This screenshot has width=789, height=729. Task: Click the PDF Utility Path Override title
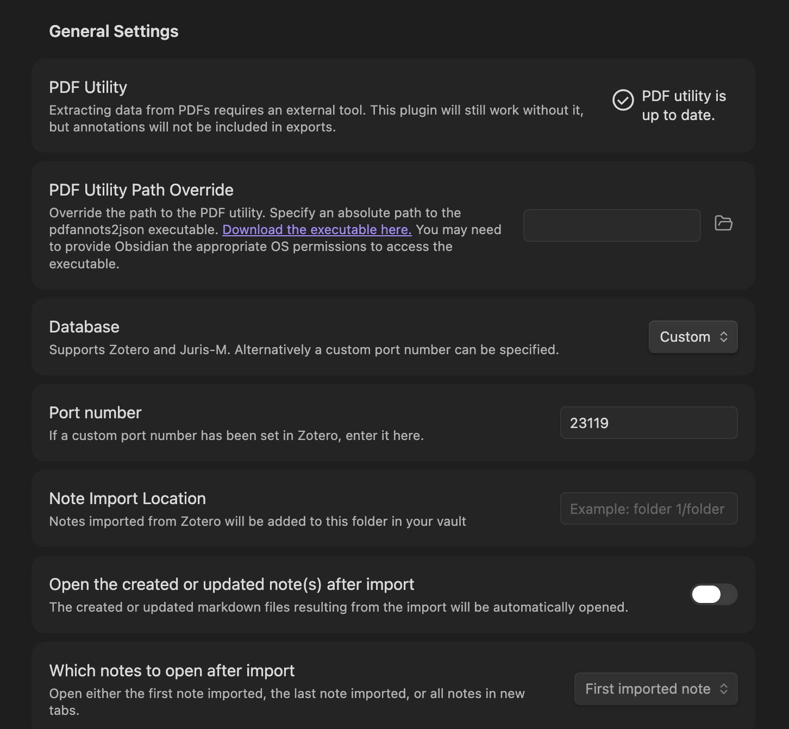point(141,190)
